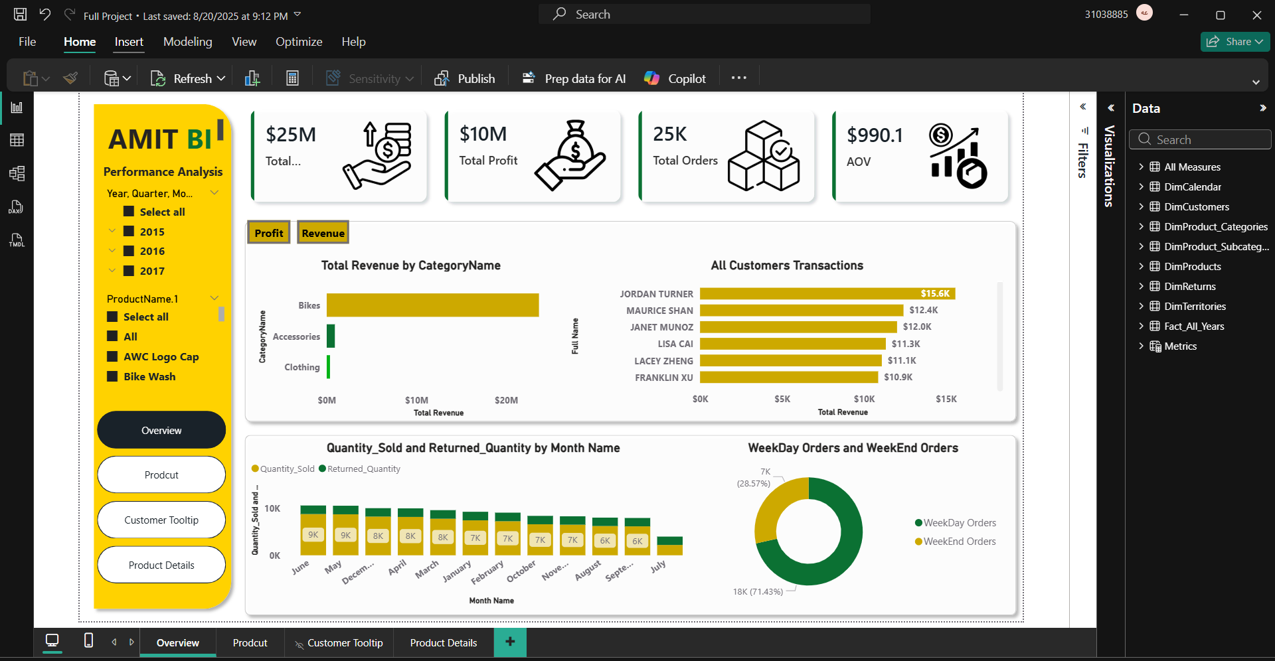1275x661 pixels.
Task: Click the Copilot icon in the ribbon
Action: tap(651, 78)
